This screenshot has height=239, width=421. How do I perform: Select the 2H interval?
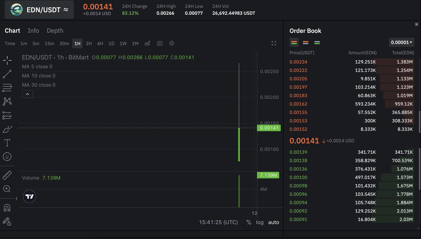point(89,43)
